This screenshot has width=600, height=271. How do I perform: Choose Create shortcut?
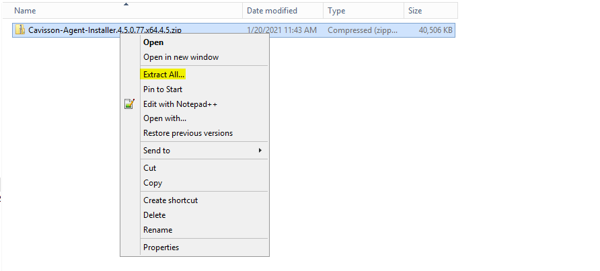170,200
